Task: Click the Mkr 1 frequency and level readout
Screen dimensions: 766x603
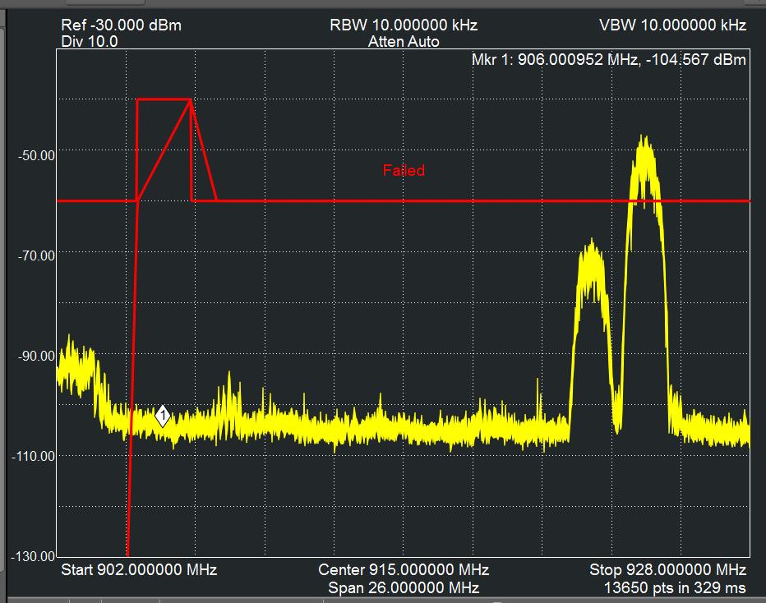Action: [609, 60]
